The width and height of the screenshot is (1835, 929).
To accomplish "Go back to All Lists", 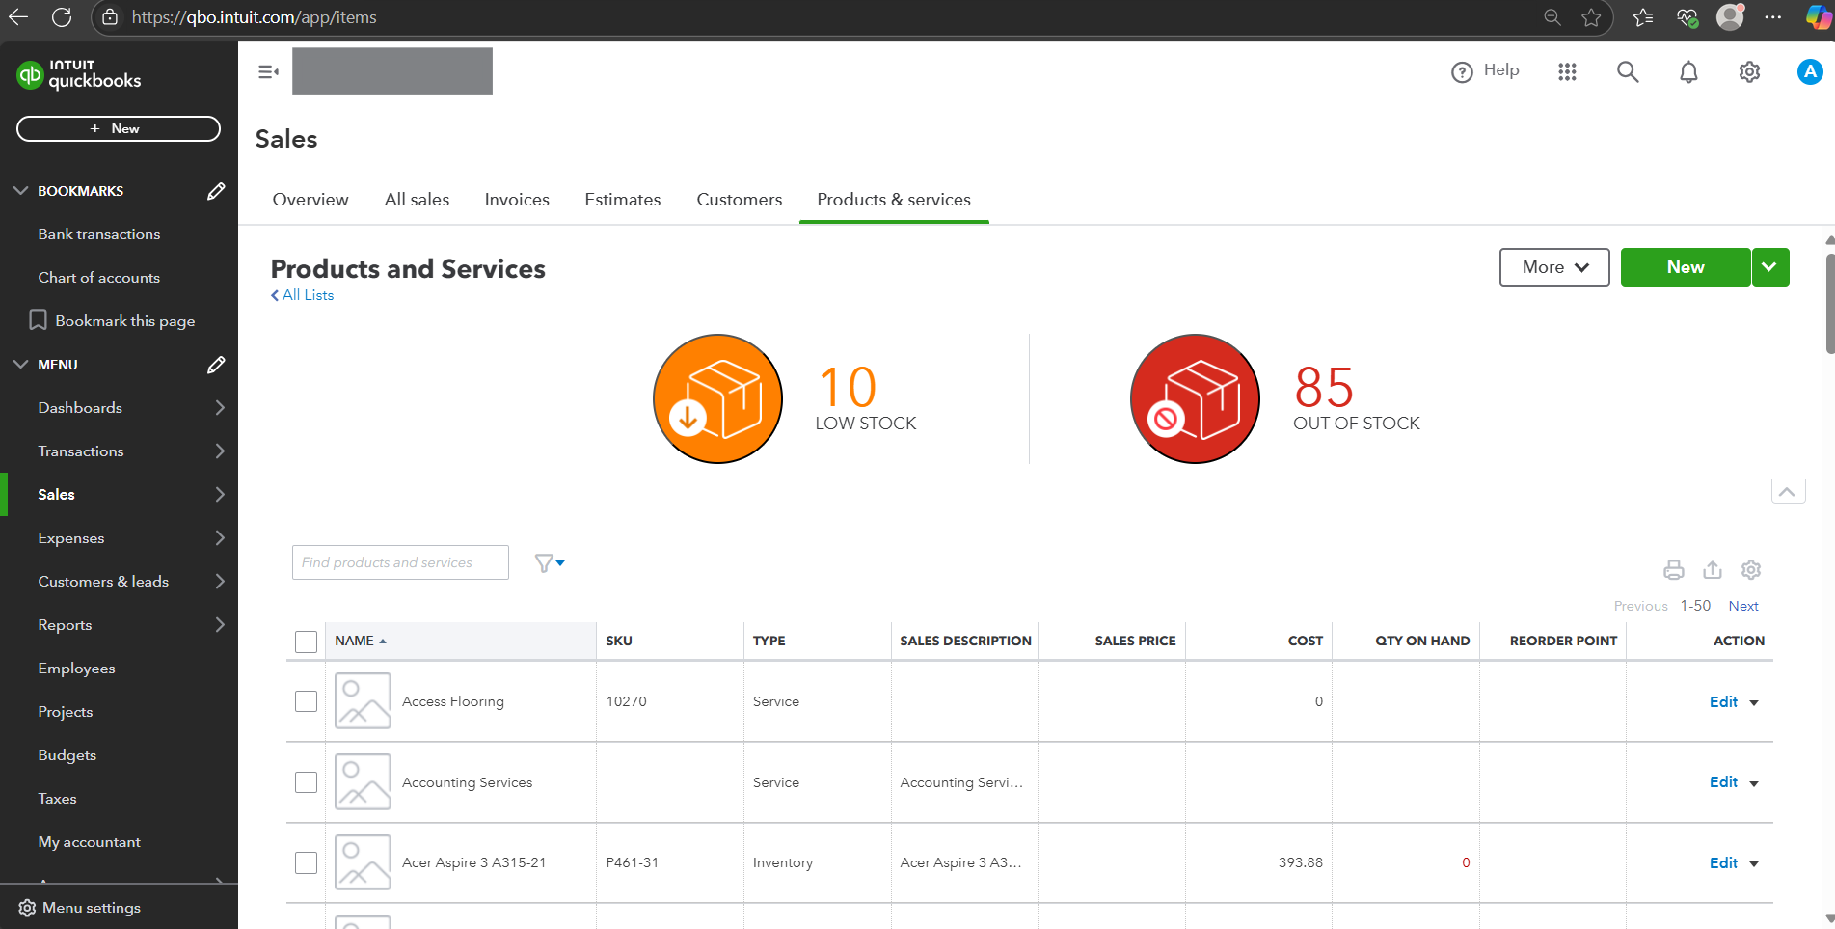I will [x=303, y=295].
